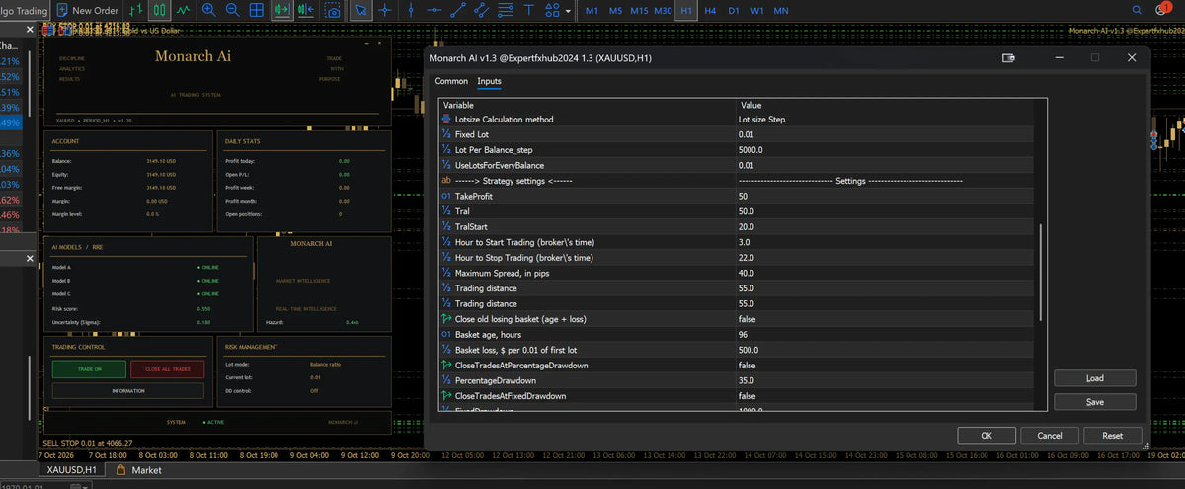Select the trendline drawing tool

(x=458, y=10)
